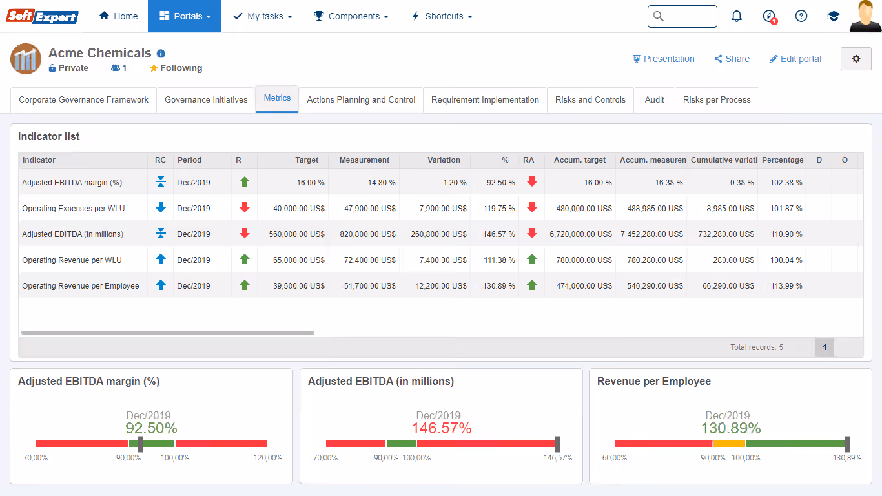Screen dimensions: 882x496
Task: Click the SoftExpert logo
Action: pos(42,16)
